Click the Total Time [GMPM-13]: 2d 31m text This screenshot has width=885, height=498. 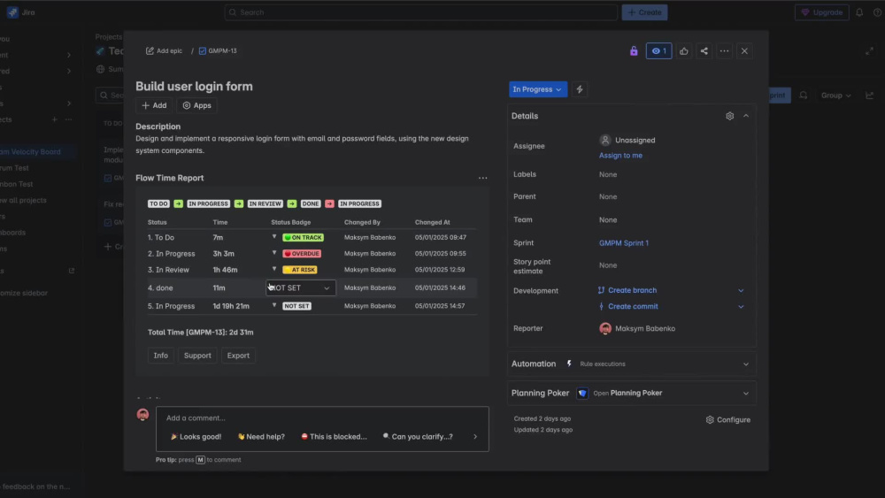200,333
